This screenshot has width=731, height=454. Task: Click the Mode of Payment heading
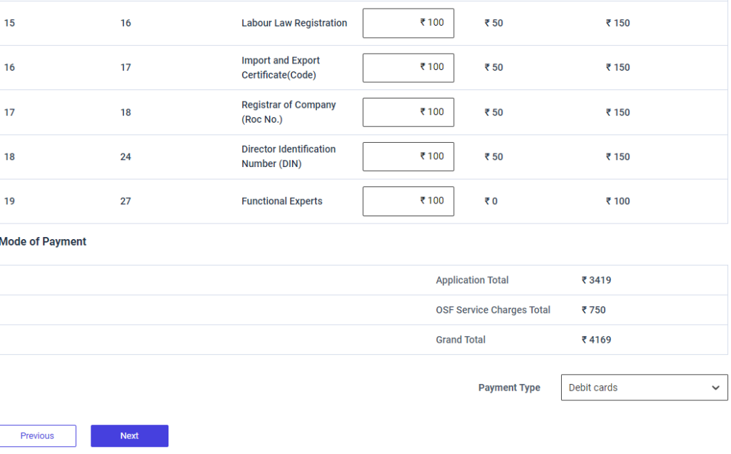tap(43, 242)
